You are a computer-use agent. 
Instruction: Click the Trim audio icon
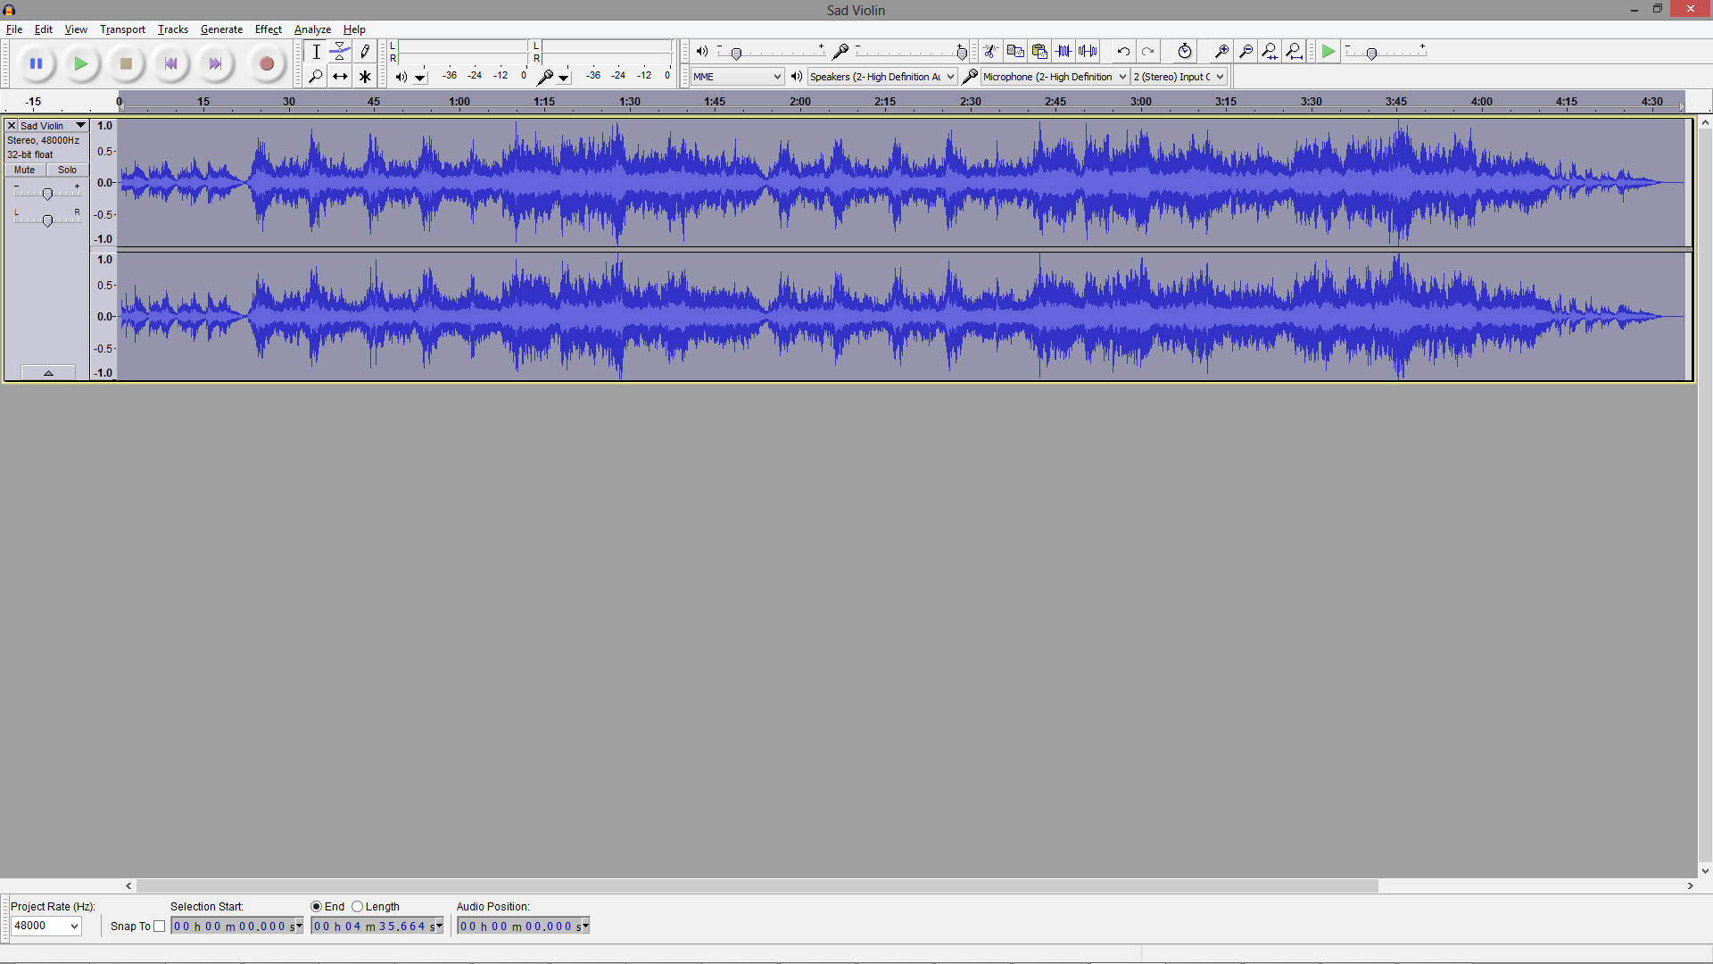pyautogui.click(x=1063, y=52)
